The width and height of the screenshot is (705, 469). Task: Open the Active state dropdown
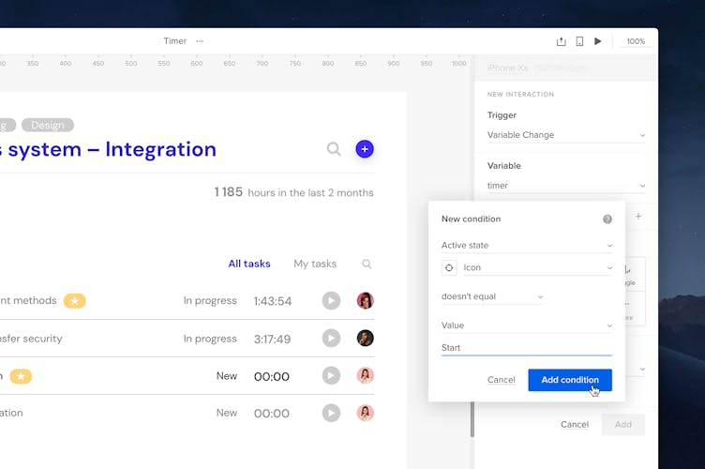point(527,245)
